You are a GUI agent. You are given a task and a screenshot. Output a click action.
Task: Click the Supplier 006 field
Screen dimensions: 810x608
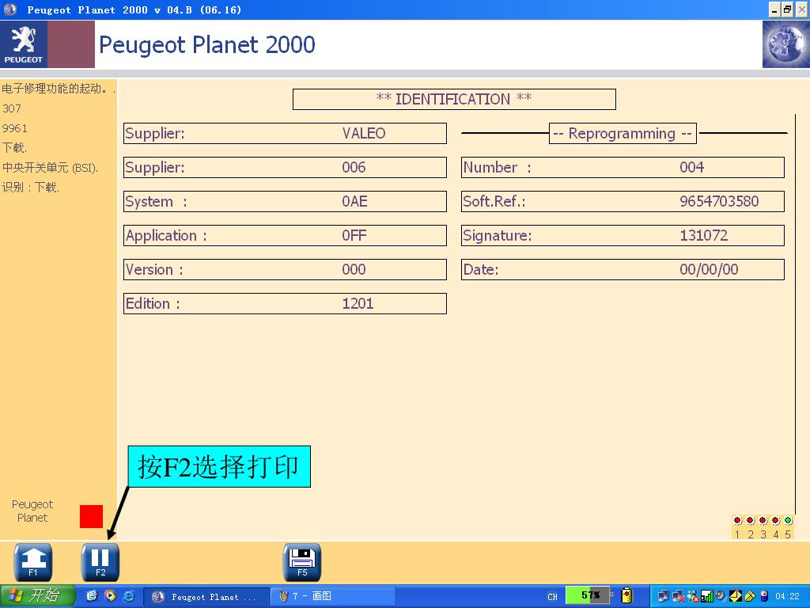(285, 168)
